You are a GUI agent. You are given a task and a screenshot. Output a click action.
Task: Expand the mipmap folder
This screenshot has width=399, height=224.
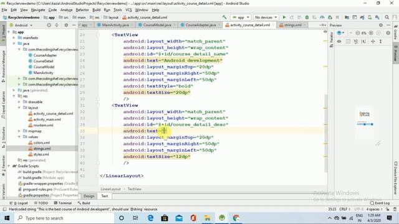[x=19, y=131]
